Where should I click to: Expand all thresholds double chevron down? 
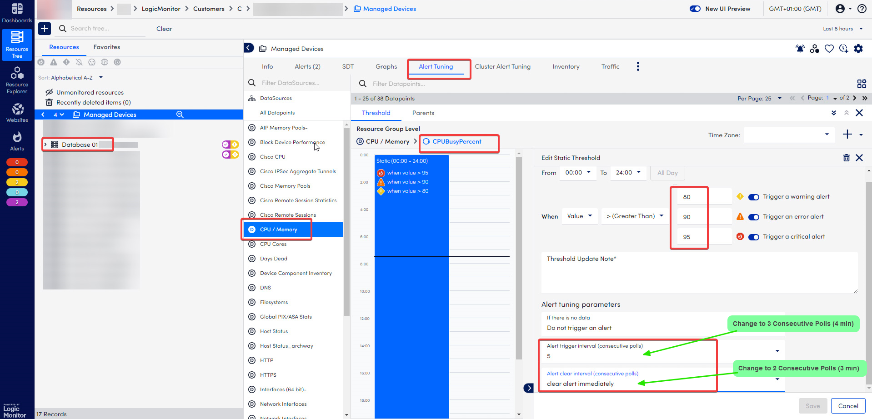point(834,113)
